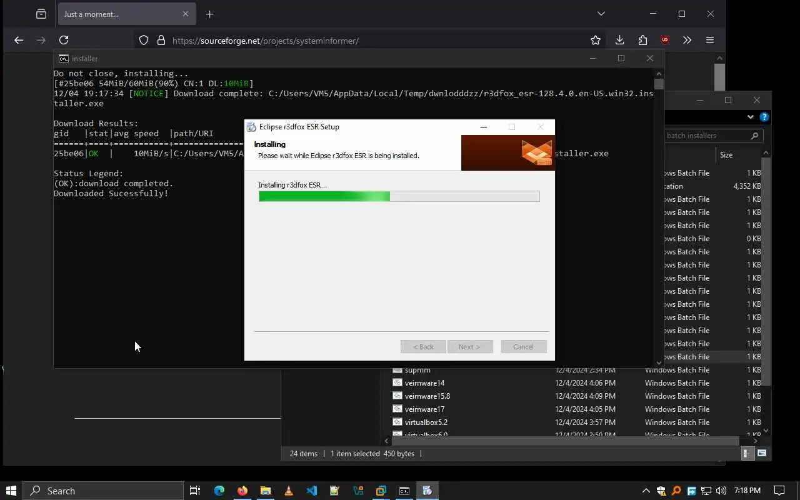Click the 4,352 KB size cell
The image size is (800, 500).
747,186
